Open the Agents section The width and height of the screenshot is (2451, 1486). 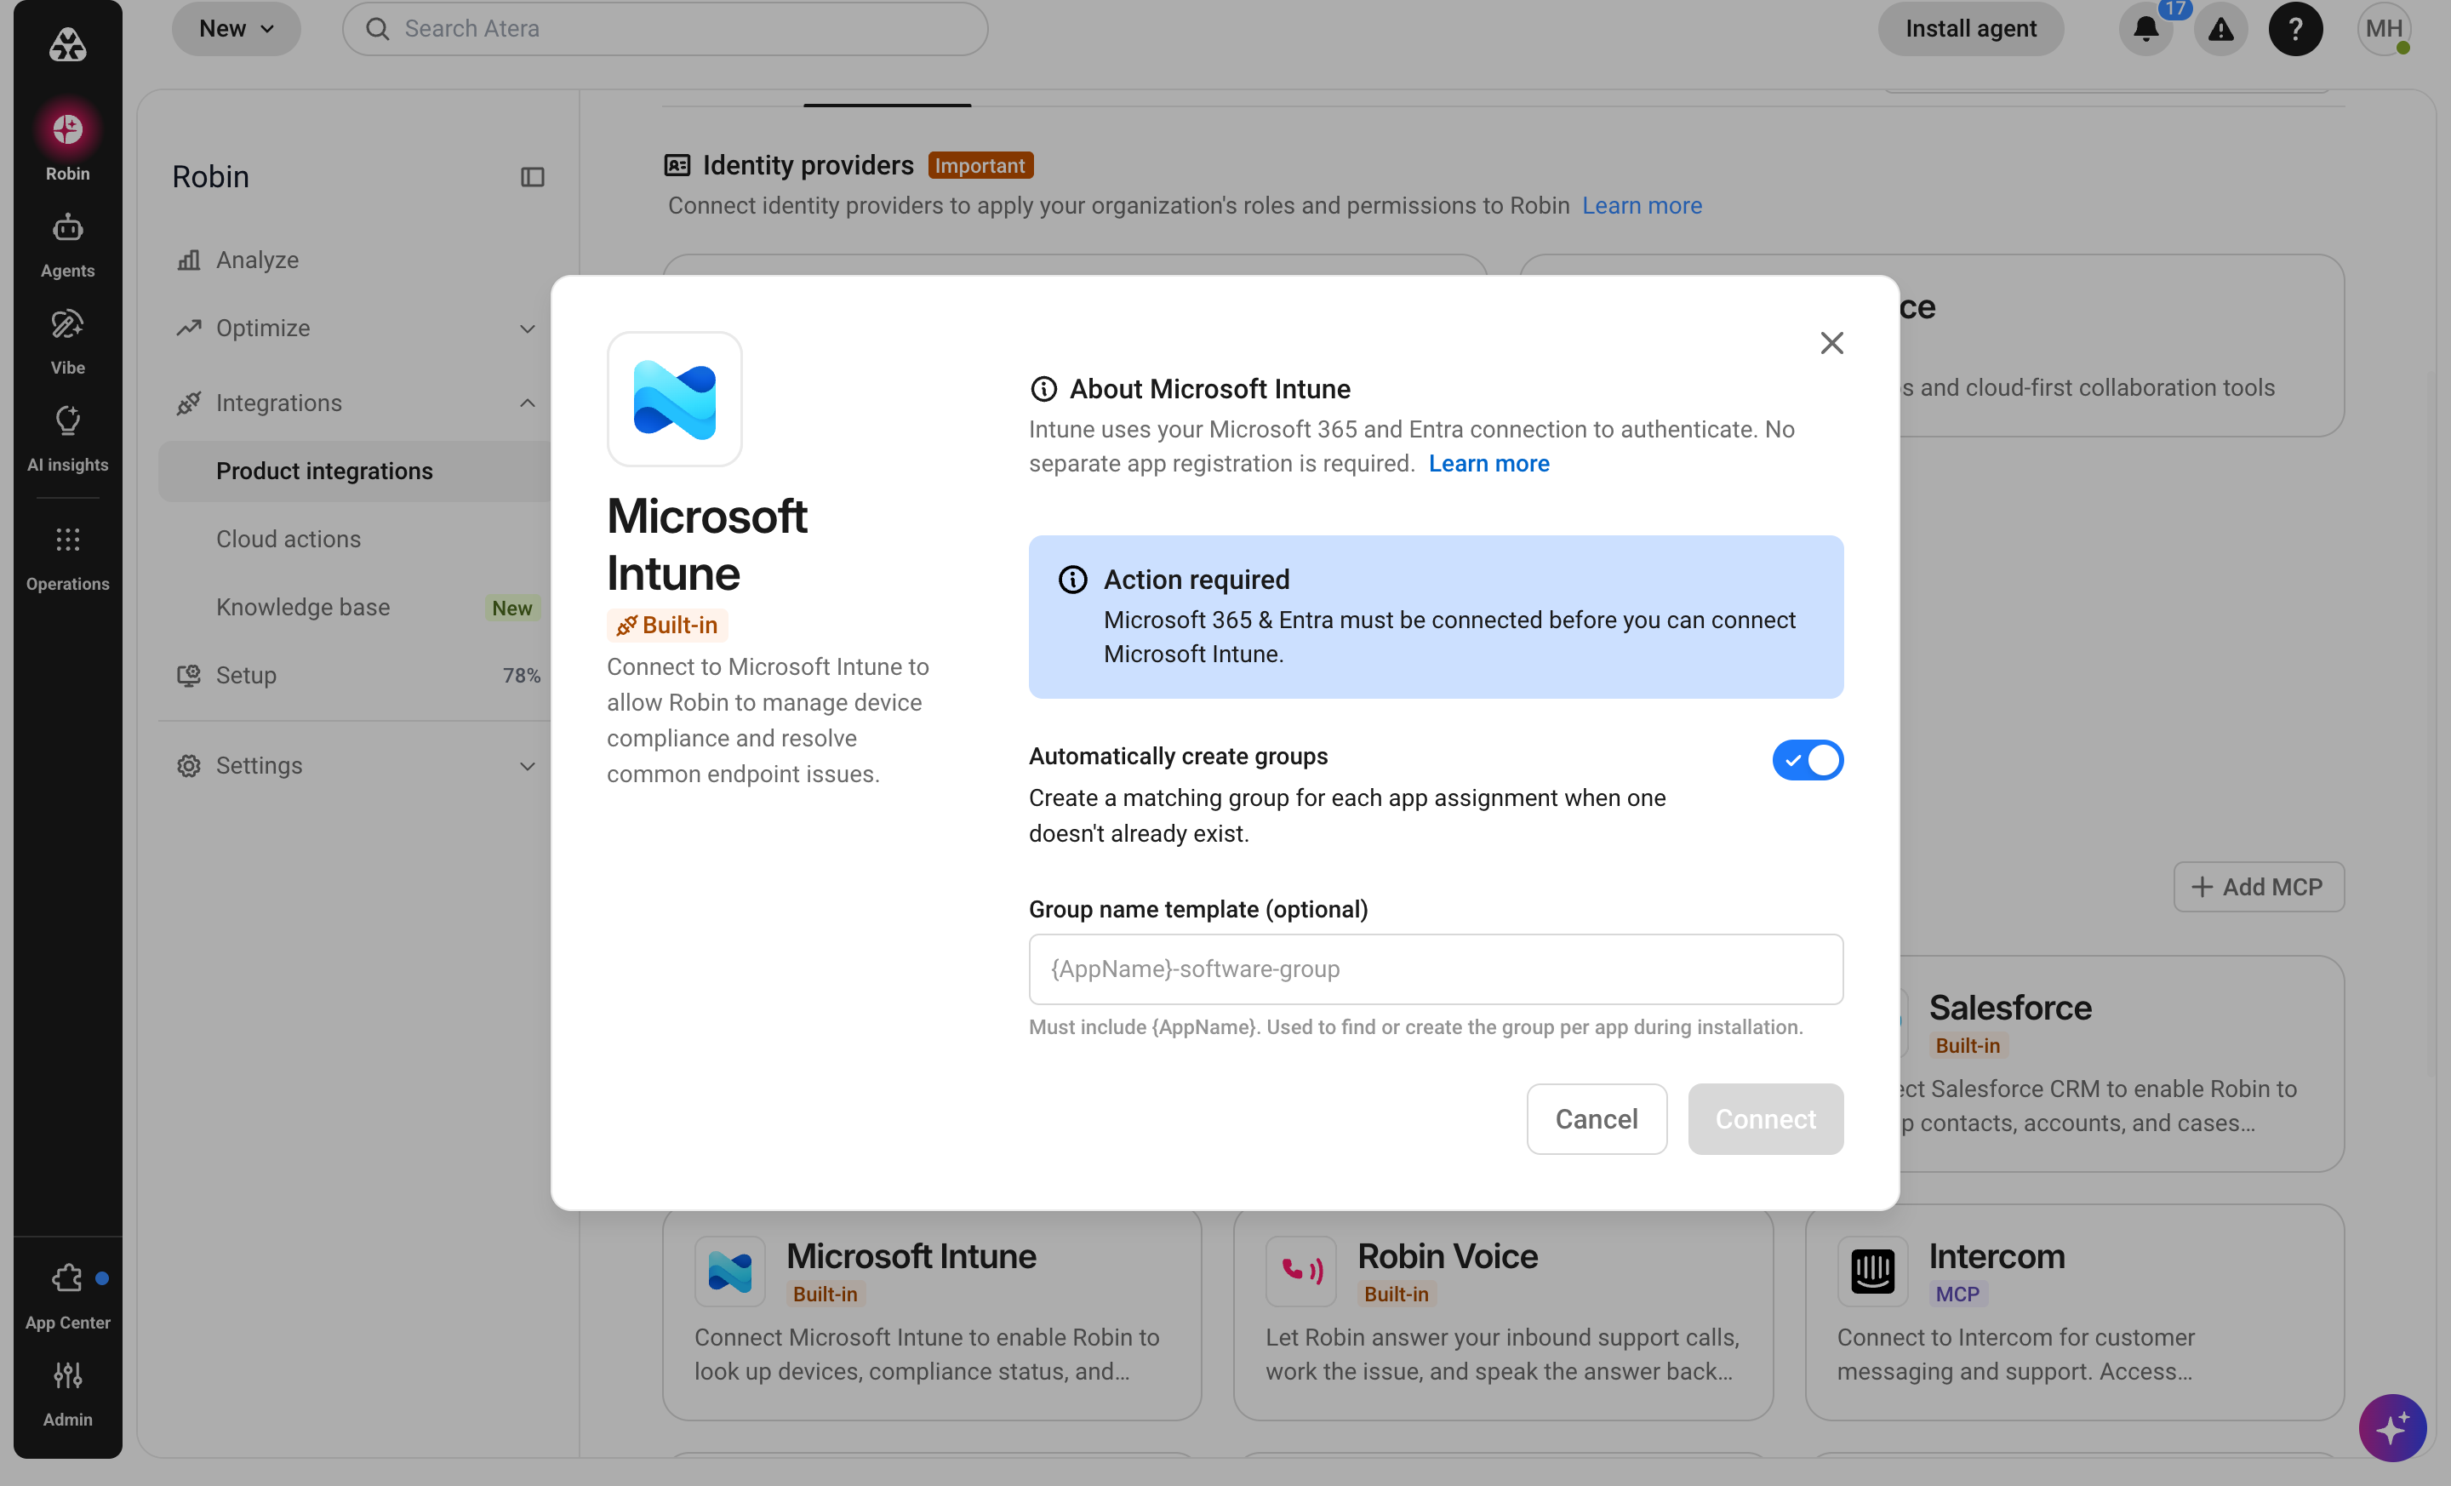click(x=67, y=246)
